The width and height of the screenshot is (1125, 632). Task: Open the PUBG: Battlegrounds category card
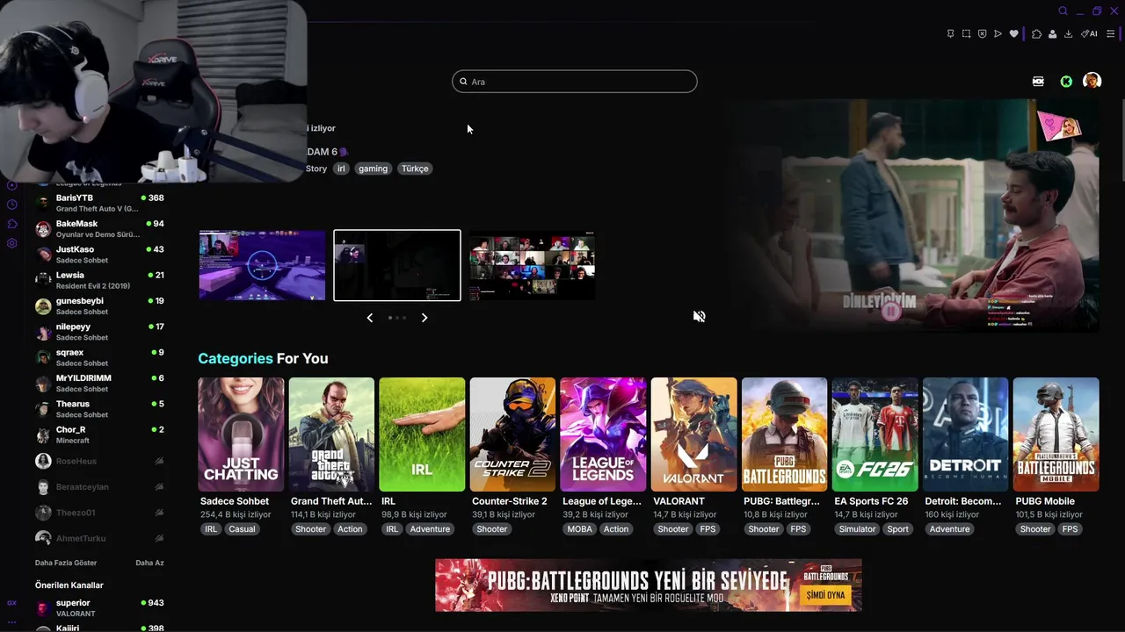(784, 434)
